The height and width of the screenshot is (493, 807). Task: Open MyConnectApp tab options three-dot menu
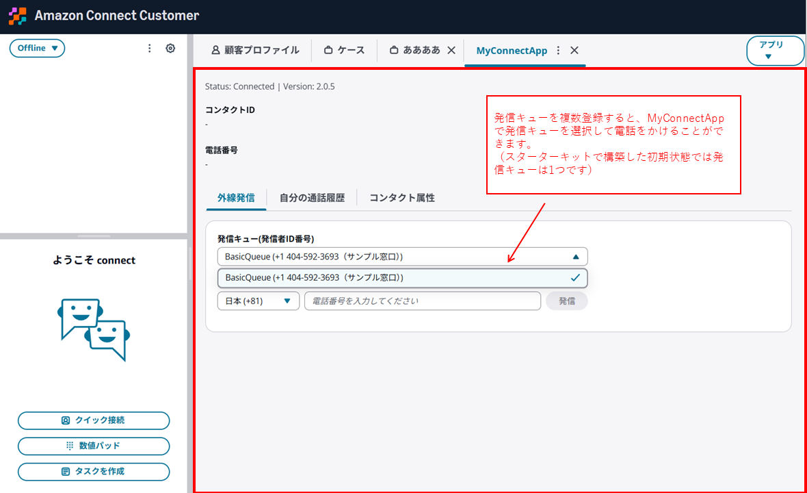[559, 50]
